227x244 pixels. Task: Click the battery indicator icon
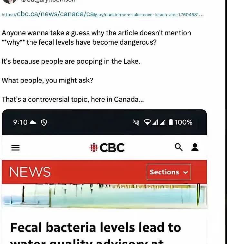coord(171,122)
